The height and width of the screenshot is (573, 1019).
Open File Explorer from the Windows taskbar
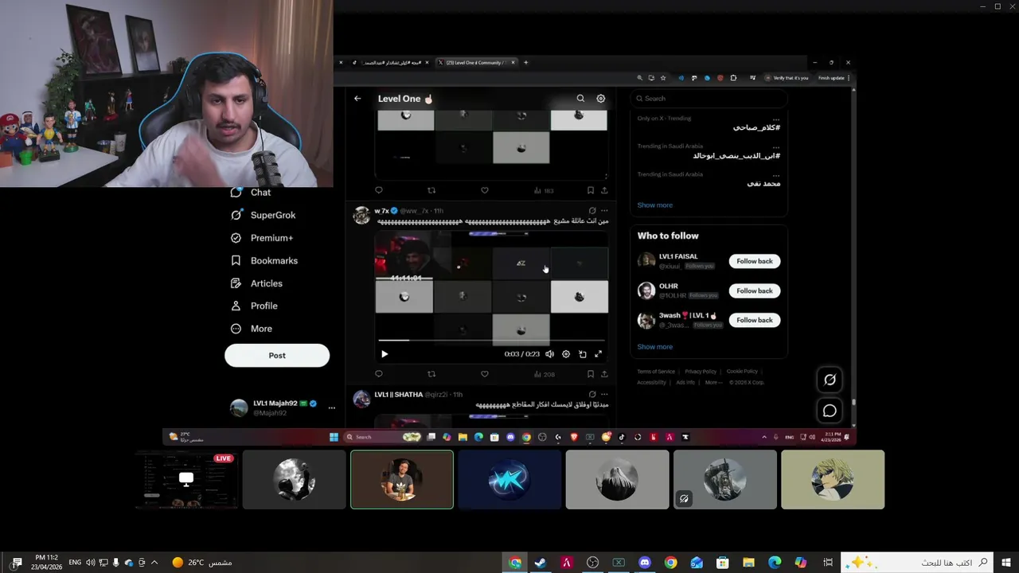point(748,563)
